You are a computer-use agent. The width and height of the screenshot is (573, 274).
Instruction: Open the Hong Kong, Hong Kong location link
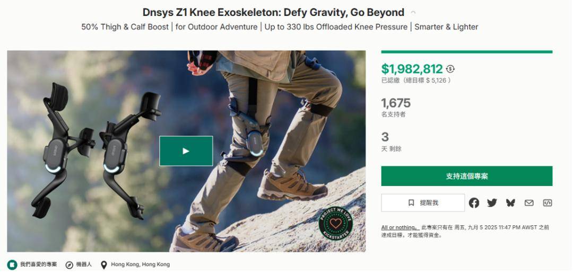pyautogui.click(x=140, y=264)
